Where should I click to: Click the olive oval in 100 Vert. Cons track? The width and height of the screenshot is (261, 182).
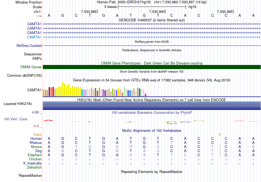[x=172, y=123]
